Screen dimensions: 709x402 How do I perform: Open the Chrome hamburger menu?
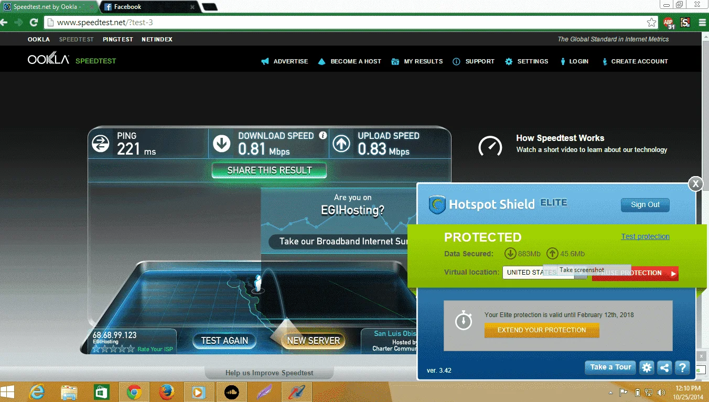tap(702, 23)
